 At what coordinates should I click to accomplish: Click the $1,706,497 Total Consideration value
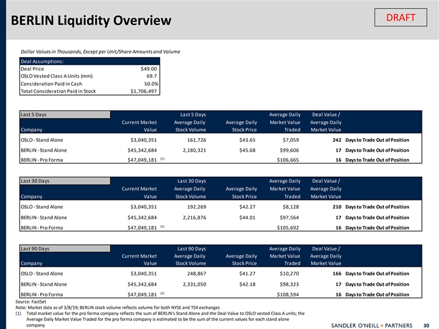coord(144,91)
